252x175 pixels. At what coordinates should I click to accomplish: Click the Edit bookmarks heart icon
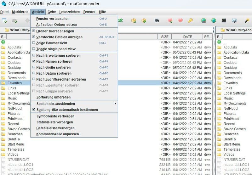pos(180,20)
